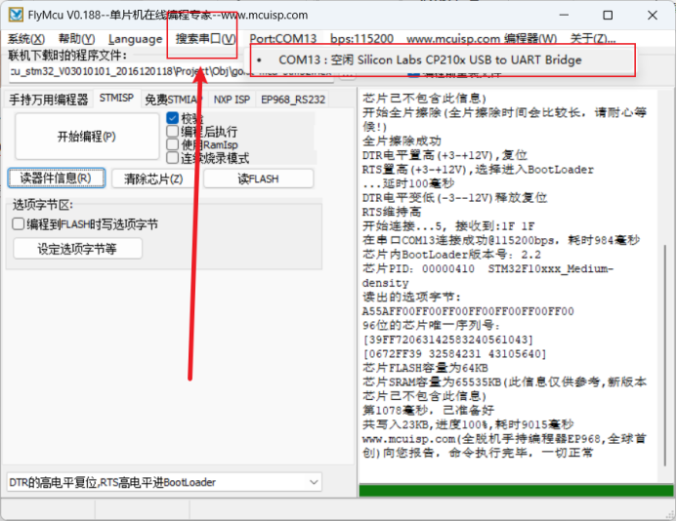The width and height of the screenshot is (677, 521).
Task: Close the FlyMcu window
Action: click(653, 15)
